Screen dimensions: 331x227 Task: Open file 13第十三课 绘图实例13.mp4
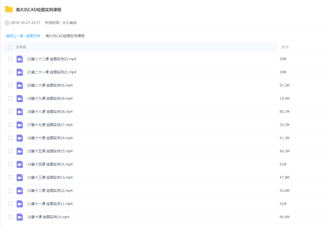[50, 177]
